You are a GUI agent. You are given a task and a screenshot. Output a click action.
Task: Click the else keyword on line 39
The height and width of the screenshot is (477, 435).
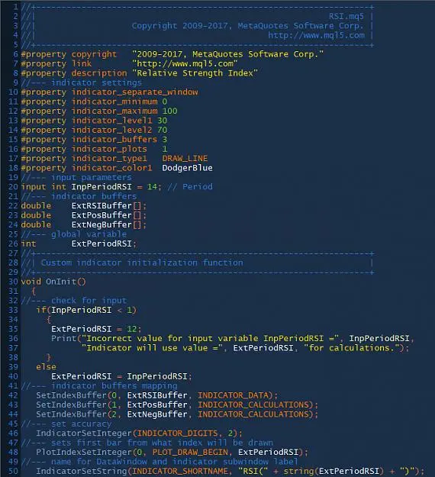tap(47, 367)
